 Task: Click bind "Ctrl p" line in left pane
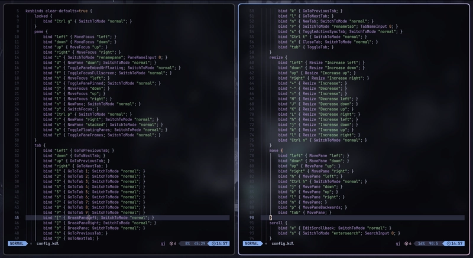click(88, 115)
